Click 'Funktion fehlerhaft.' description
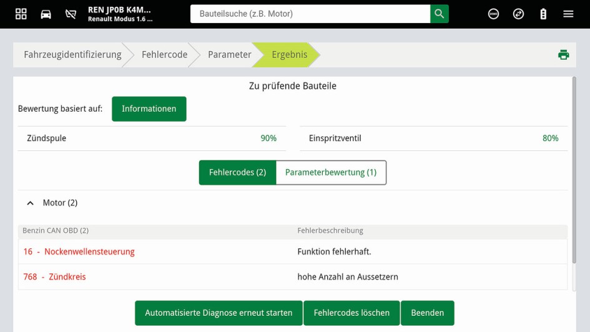Screen dimensions: 590x332 pos(334,251)
